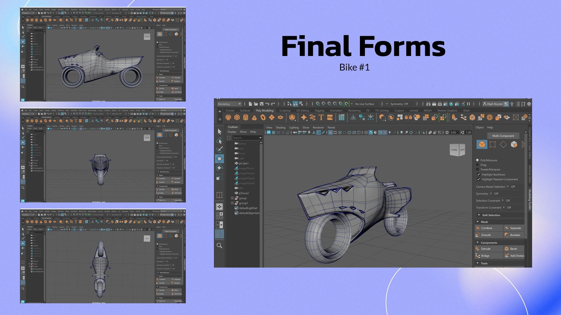Open the Modeling menu set dropdown
The height and width of the screenshot is (315, 561).
tap(229, 104)
